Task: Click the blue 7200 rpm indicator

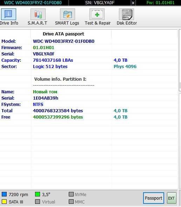Action: (4, 194)
